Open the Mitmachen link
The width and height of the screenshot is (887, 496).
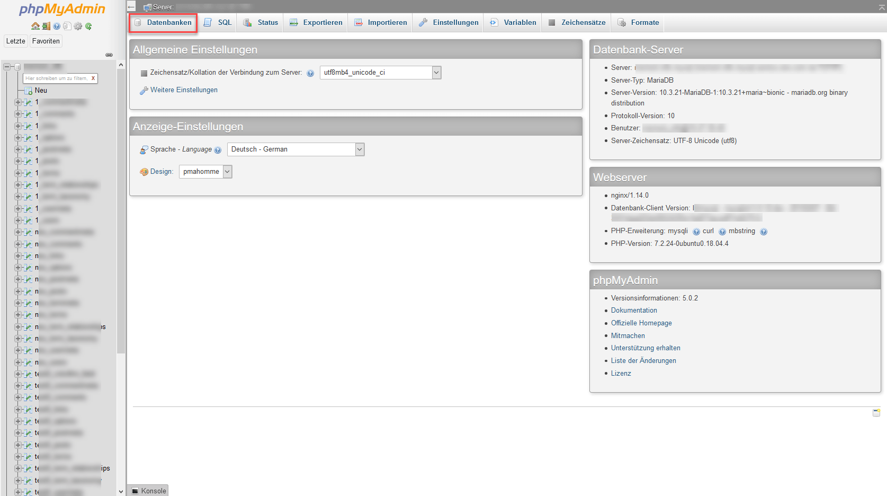click(628, 336)
